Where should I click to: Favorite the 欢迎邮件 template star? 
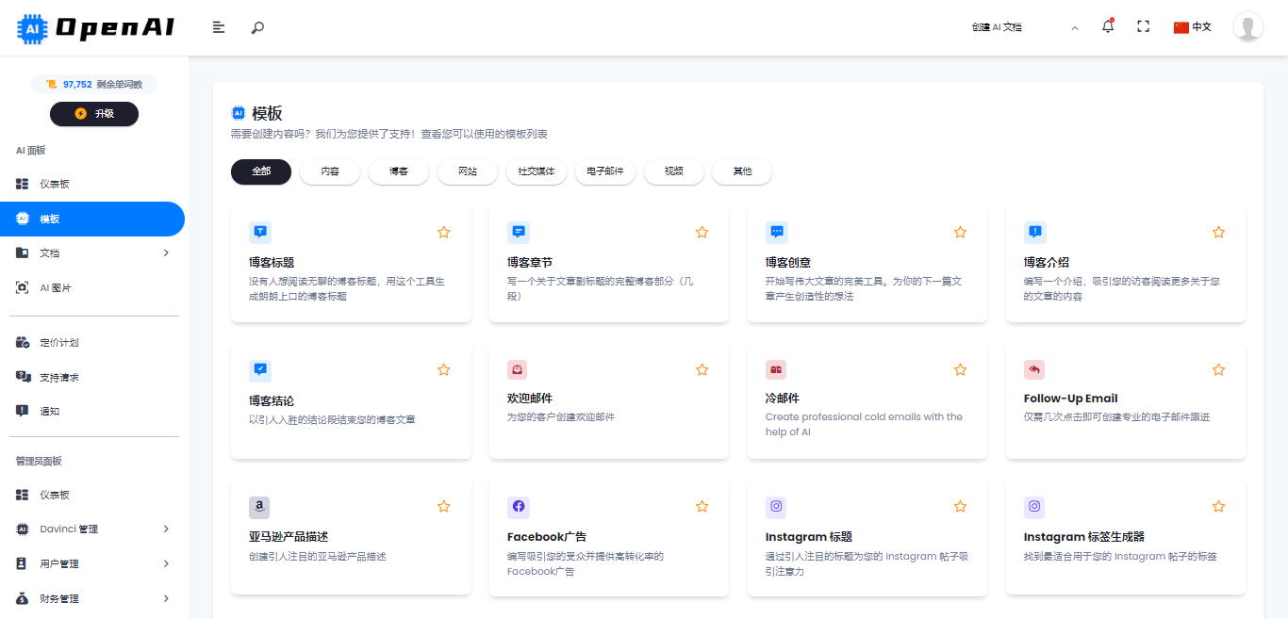702,369
